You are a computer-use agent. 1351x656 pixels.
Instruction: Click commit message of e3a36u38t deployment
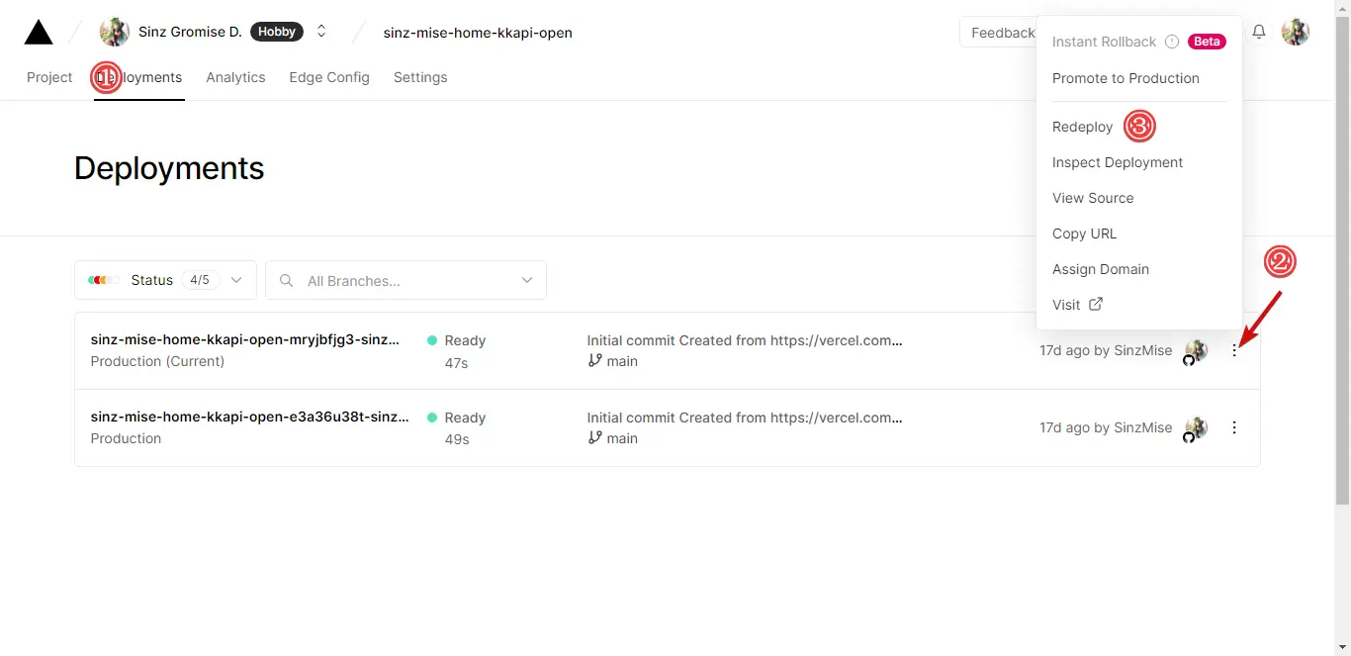745,417
